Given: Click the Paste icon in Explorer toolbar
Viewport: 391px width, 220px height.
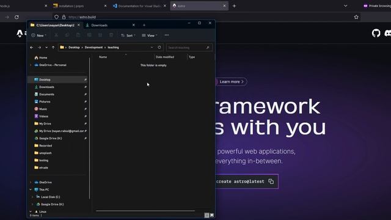Looking at the screenshot, I should tap(78, 35).
